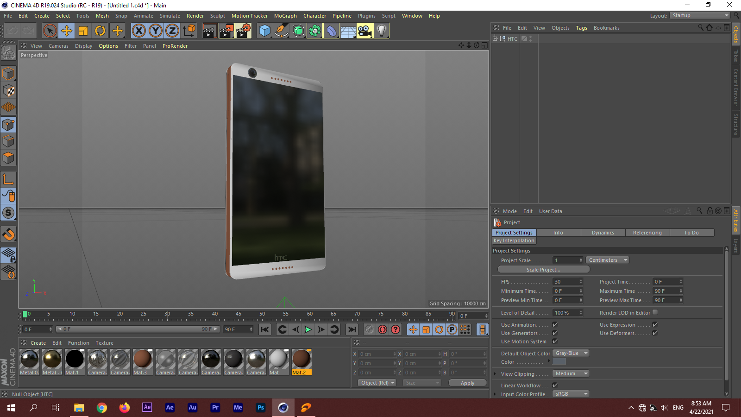Open the Centimeters unit dropdown

pos(607,260)
